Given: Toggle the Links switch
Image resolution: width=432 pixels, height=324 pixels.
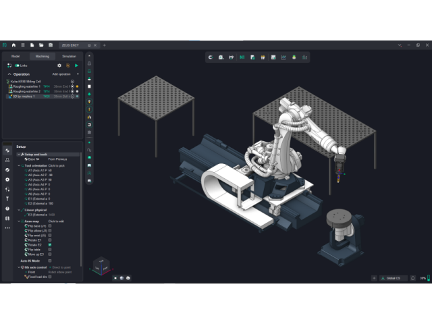Looking at the screenshot, I should [18, 65].
